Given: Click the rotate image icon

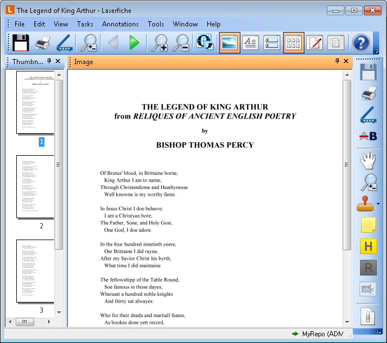Looking at the screenshot, I should [204, 42].
